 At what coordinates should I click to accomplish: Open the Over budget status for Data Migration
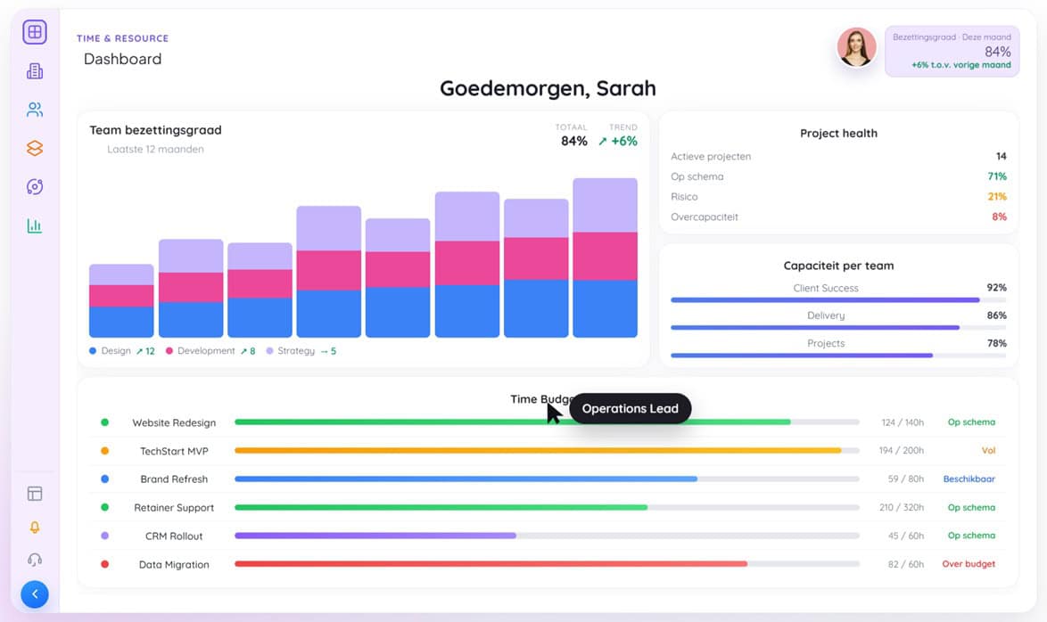[969, 563]
